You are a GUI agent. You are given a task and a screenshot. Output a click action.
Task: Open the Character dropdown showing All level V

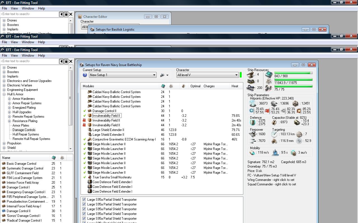236,75
